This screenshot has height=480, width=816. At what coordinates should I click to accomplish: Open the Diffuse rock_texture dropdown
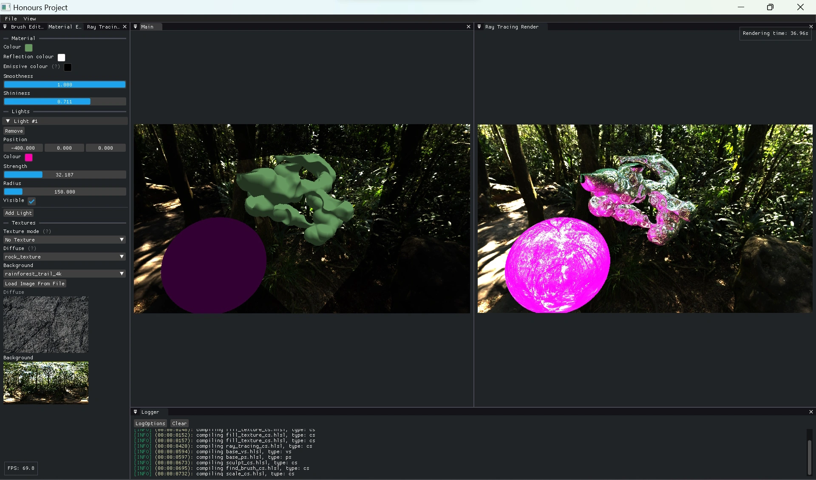[65, 257]
